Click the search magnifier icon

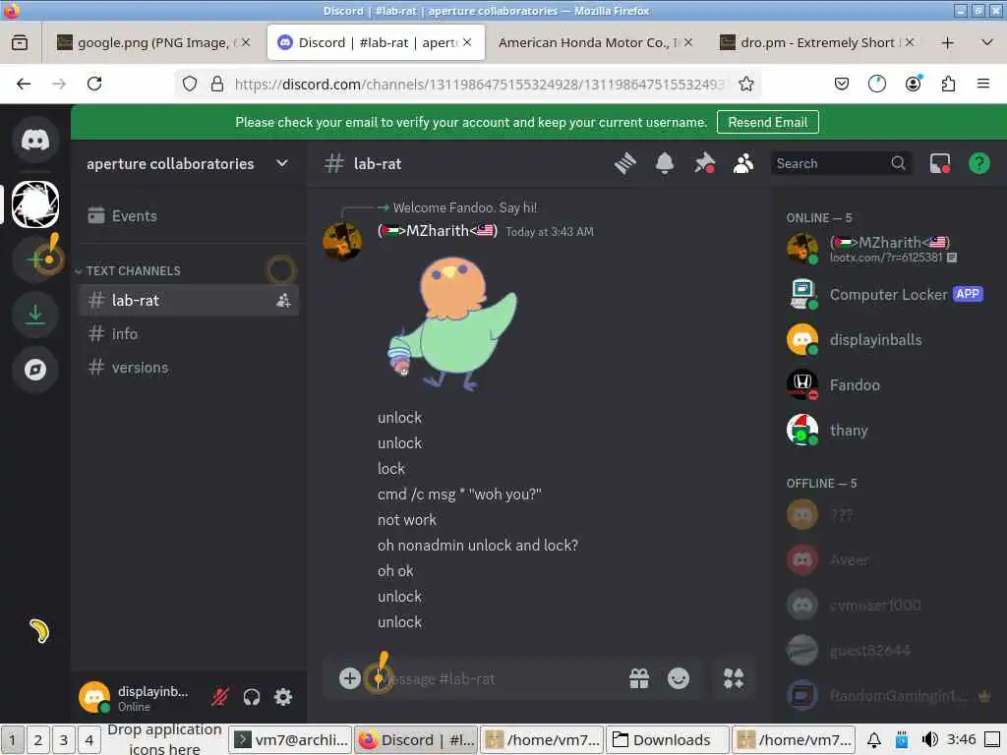point(898,164)
